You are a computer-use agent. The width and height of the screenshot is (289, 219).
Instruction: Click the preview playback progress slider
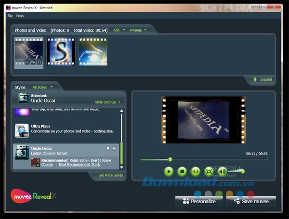[x=170, y=159]
